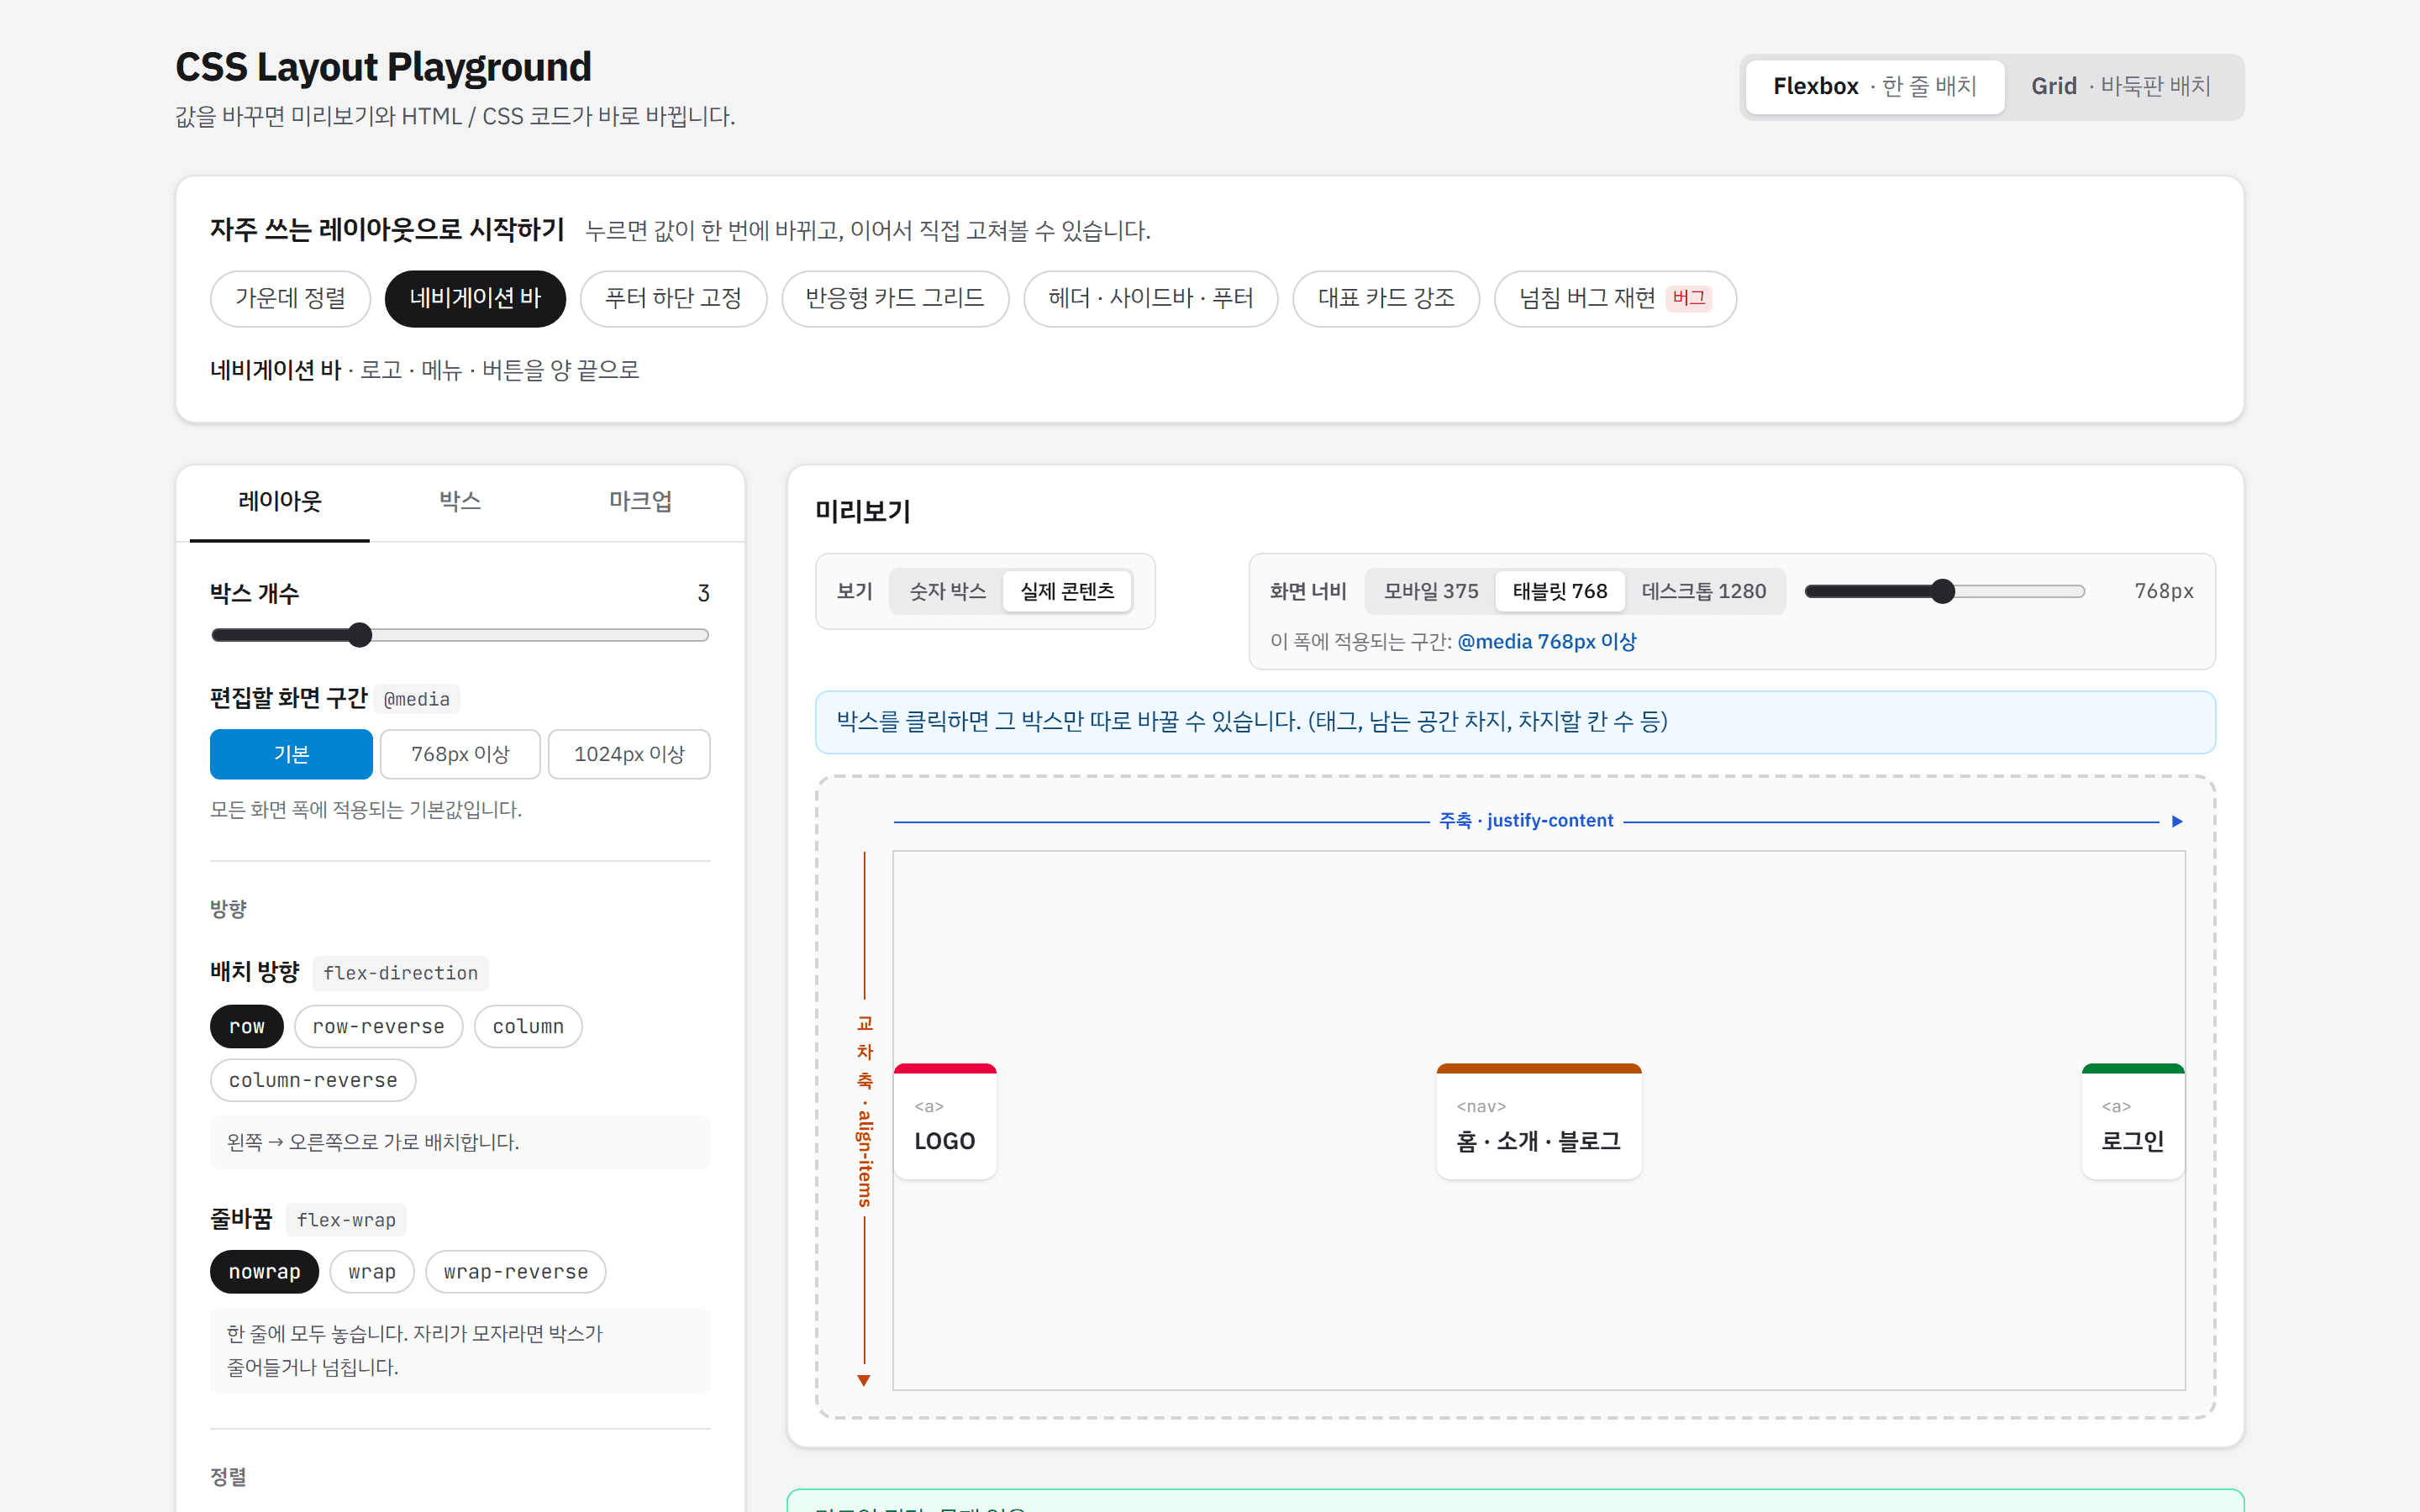Set screen width to 태블릿 768
This screenshot has height=1512, width=2420.
1560,591
